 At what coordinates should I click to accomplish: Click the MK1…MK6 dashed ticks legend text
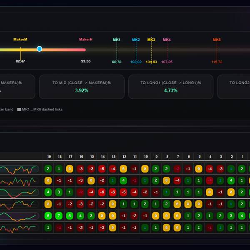tap(42, 109)
